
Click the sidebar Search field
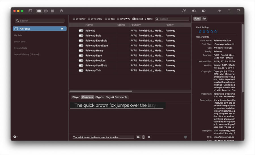40,21
